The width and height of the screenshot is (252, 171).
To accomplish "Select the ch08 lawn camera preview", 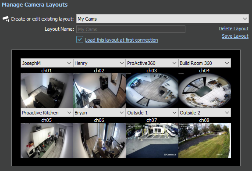I will click(x=205, y=141).
